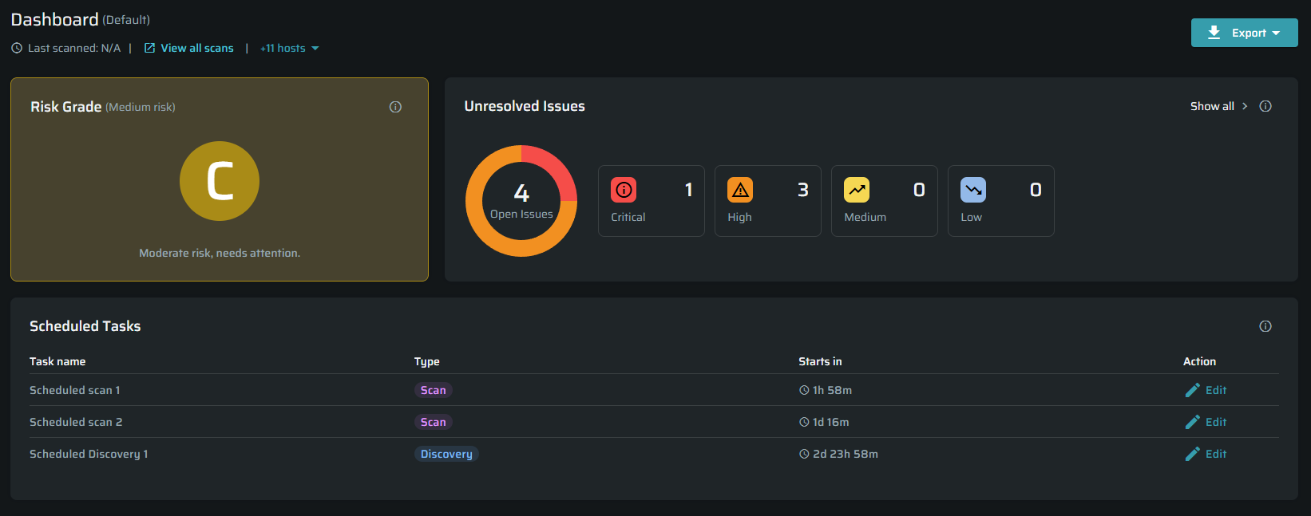1311x516 pixels.
Task: Click the clock icon beside 1d 16m
Action: pyautogui.click(x=804, y=422)
